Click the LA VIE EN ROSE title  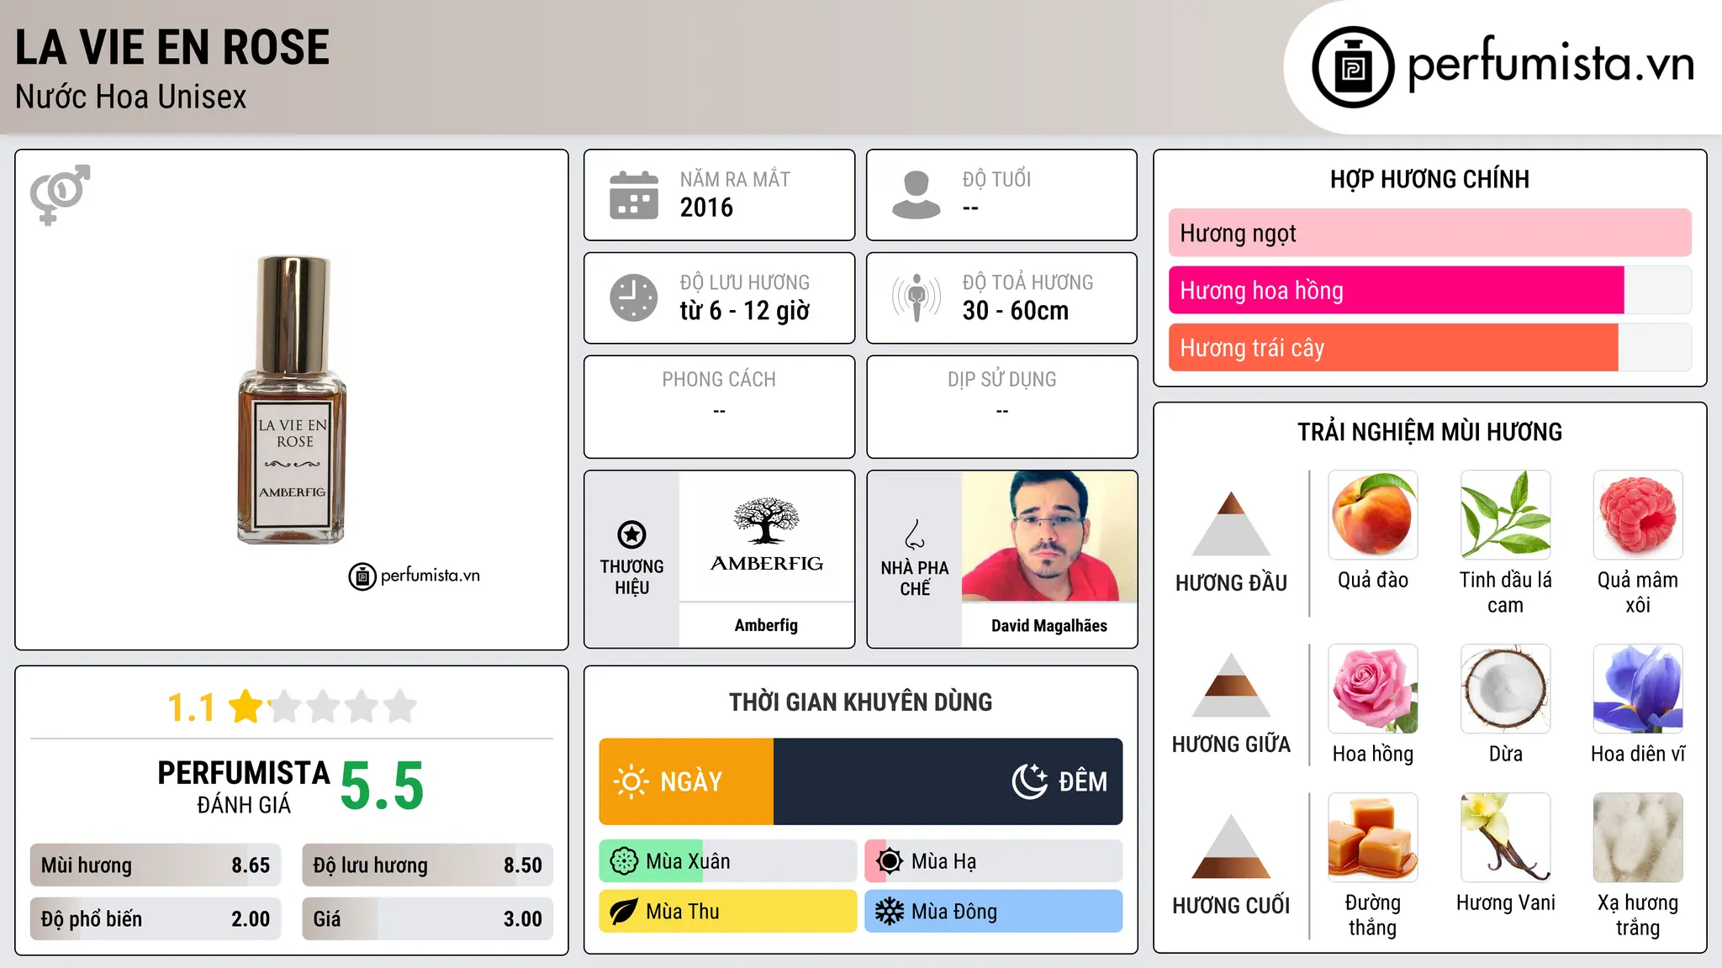pyautogui.click(x=172, y=47)
